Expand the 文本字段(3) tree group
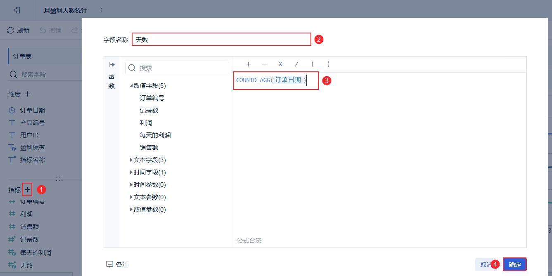 (131, 160)
